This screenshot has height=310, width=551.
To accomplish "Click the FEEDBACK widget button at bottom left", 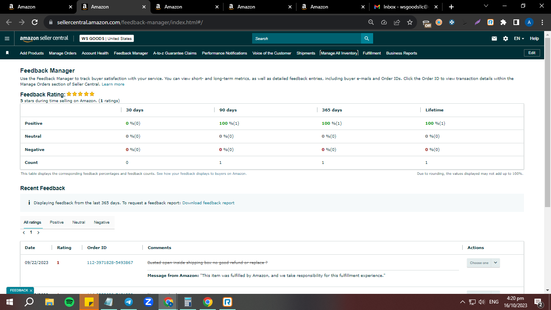I will pos(19,290).
